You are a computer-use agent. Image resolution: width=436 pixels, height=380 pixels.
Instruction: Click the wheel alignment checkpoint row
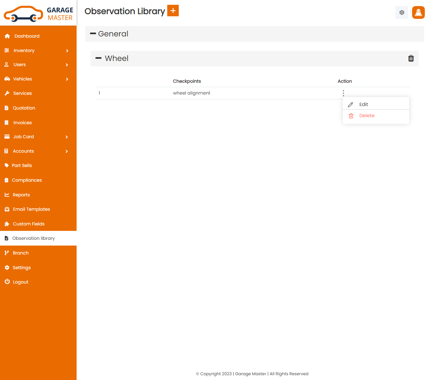click(192, 93)
